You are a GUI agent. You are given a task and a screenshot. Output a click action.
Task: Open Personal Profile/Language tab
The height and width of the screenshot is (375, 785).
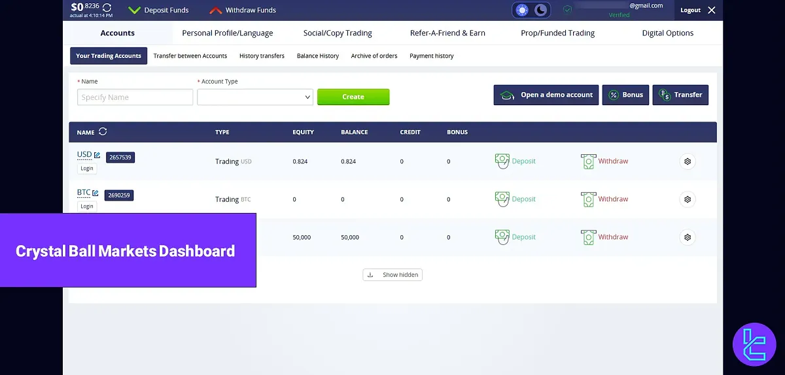228,33
